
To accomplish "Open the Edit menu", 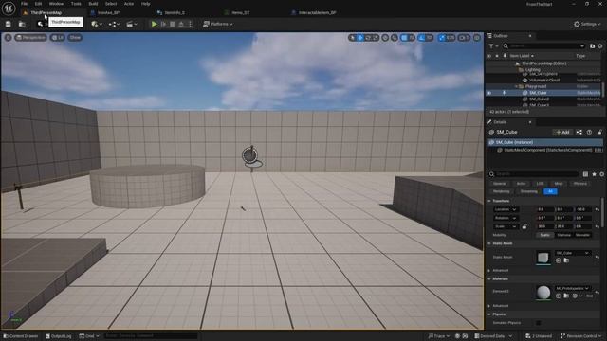I will (x=38, y=4).
